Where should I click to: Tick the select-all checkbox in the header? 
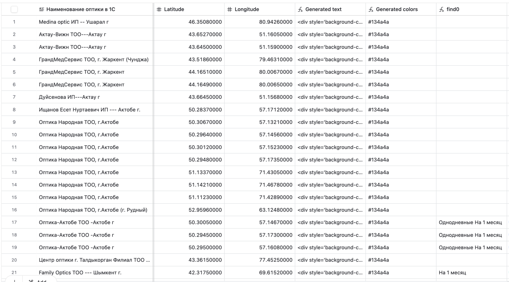(14, 9)
